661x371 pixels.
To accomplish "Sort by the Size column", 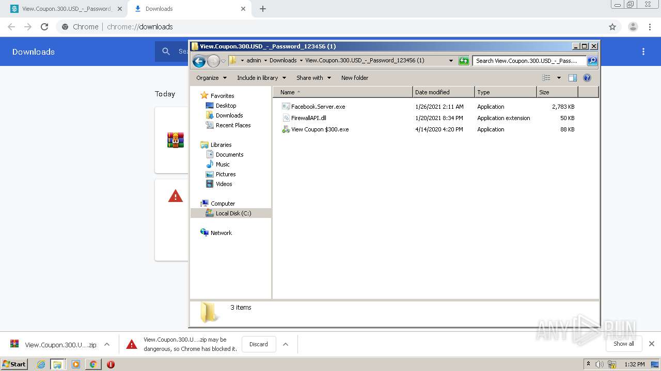I will pyautogui.click(x=557, y=92).
